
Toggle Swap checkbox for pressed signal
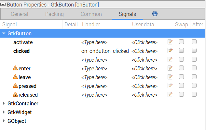click(182, 86)
